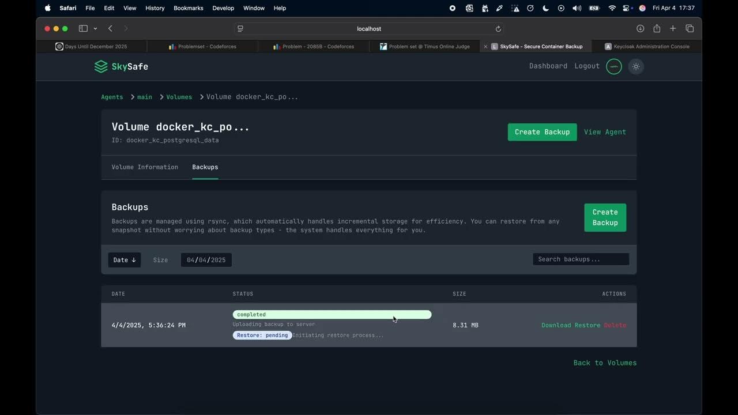Click the Restore: pending status badge
Image resolution: width=738 pixels, height=415 pixels.
262,335
